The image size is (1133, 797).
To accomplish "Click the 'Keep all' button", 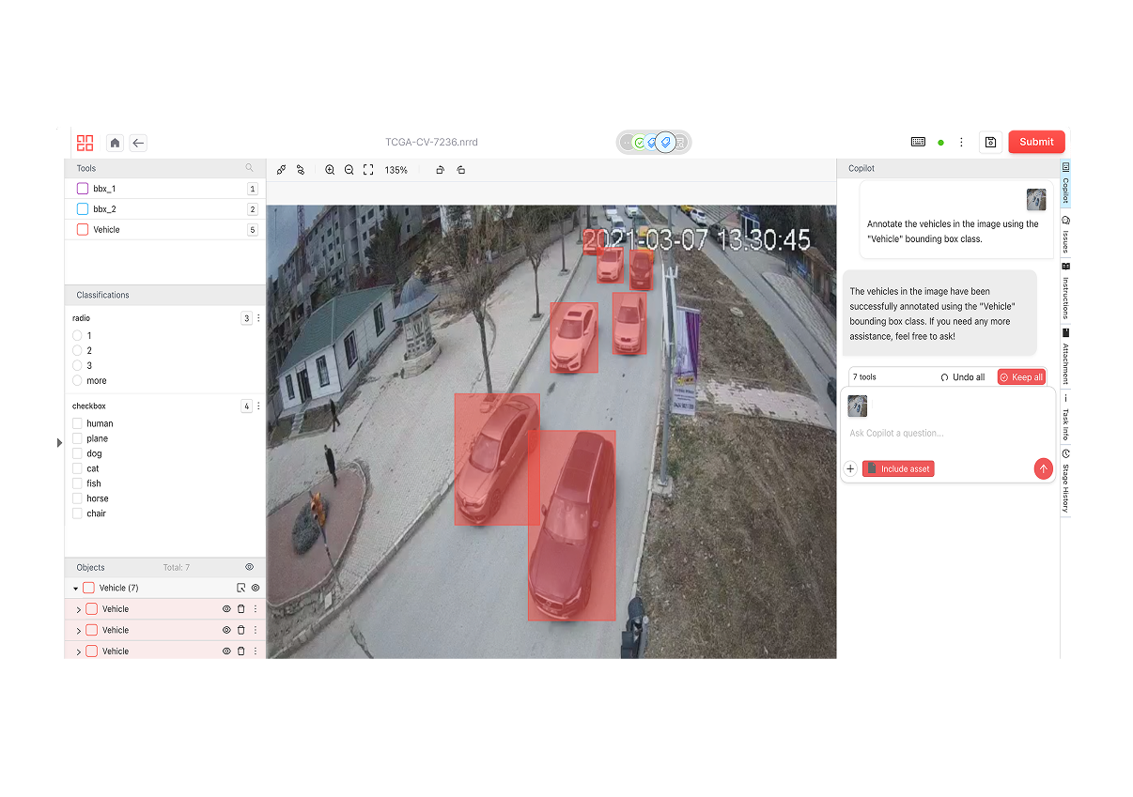I will (1021, 377).
